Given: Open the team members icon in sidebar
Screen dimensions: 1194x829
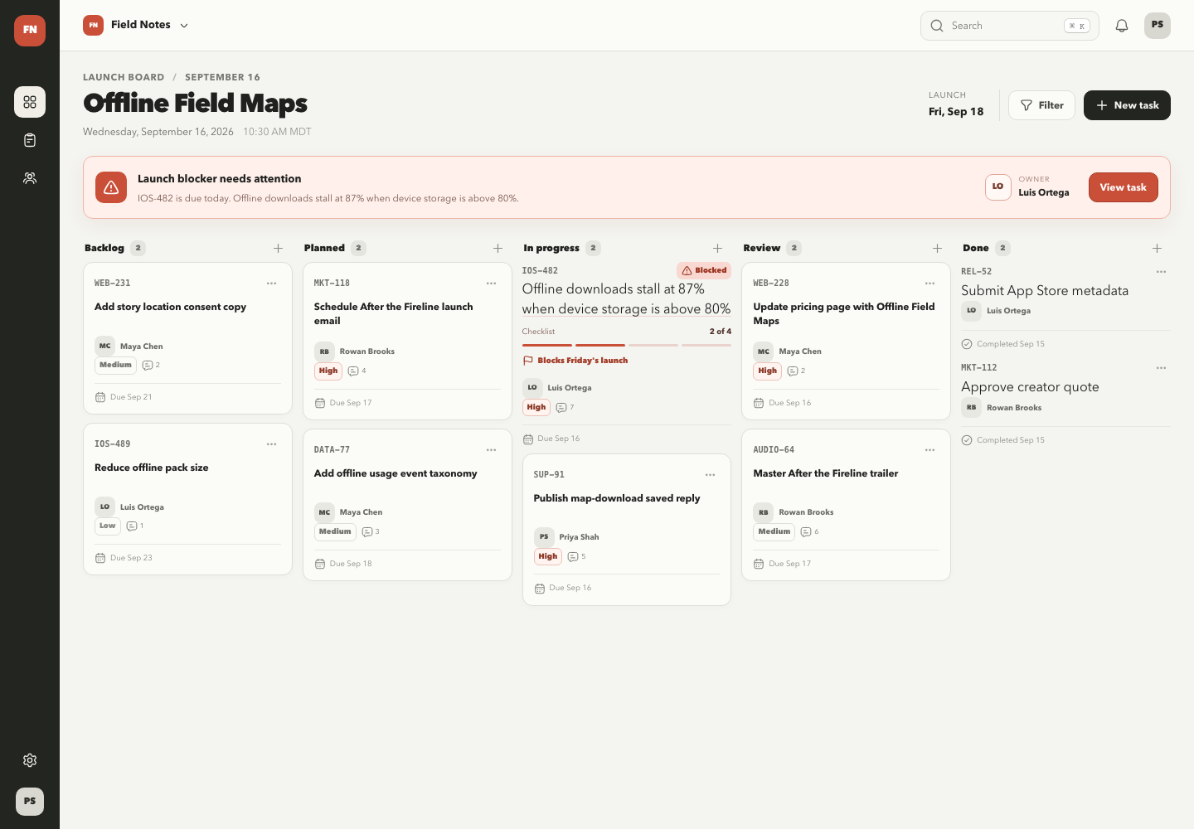Looking at the screenshot, I should coord(30,178).
